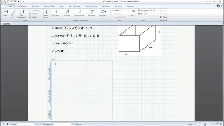Open the help question mark icon
224x126 pixels.
tap(223, 6)
